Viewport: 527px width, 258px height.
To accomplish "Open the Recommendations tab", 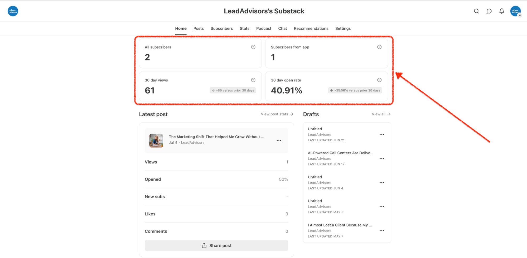I will pos(311,28).
